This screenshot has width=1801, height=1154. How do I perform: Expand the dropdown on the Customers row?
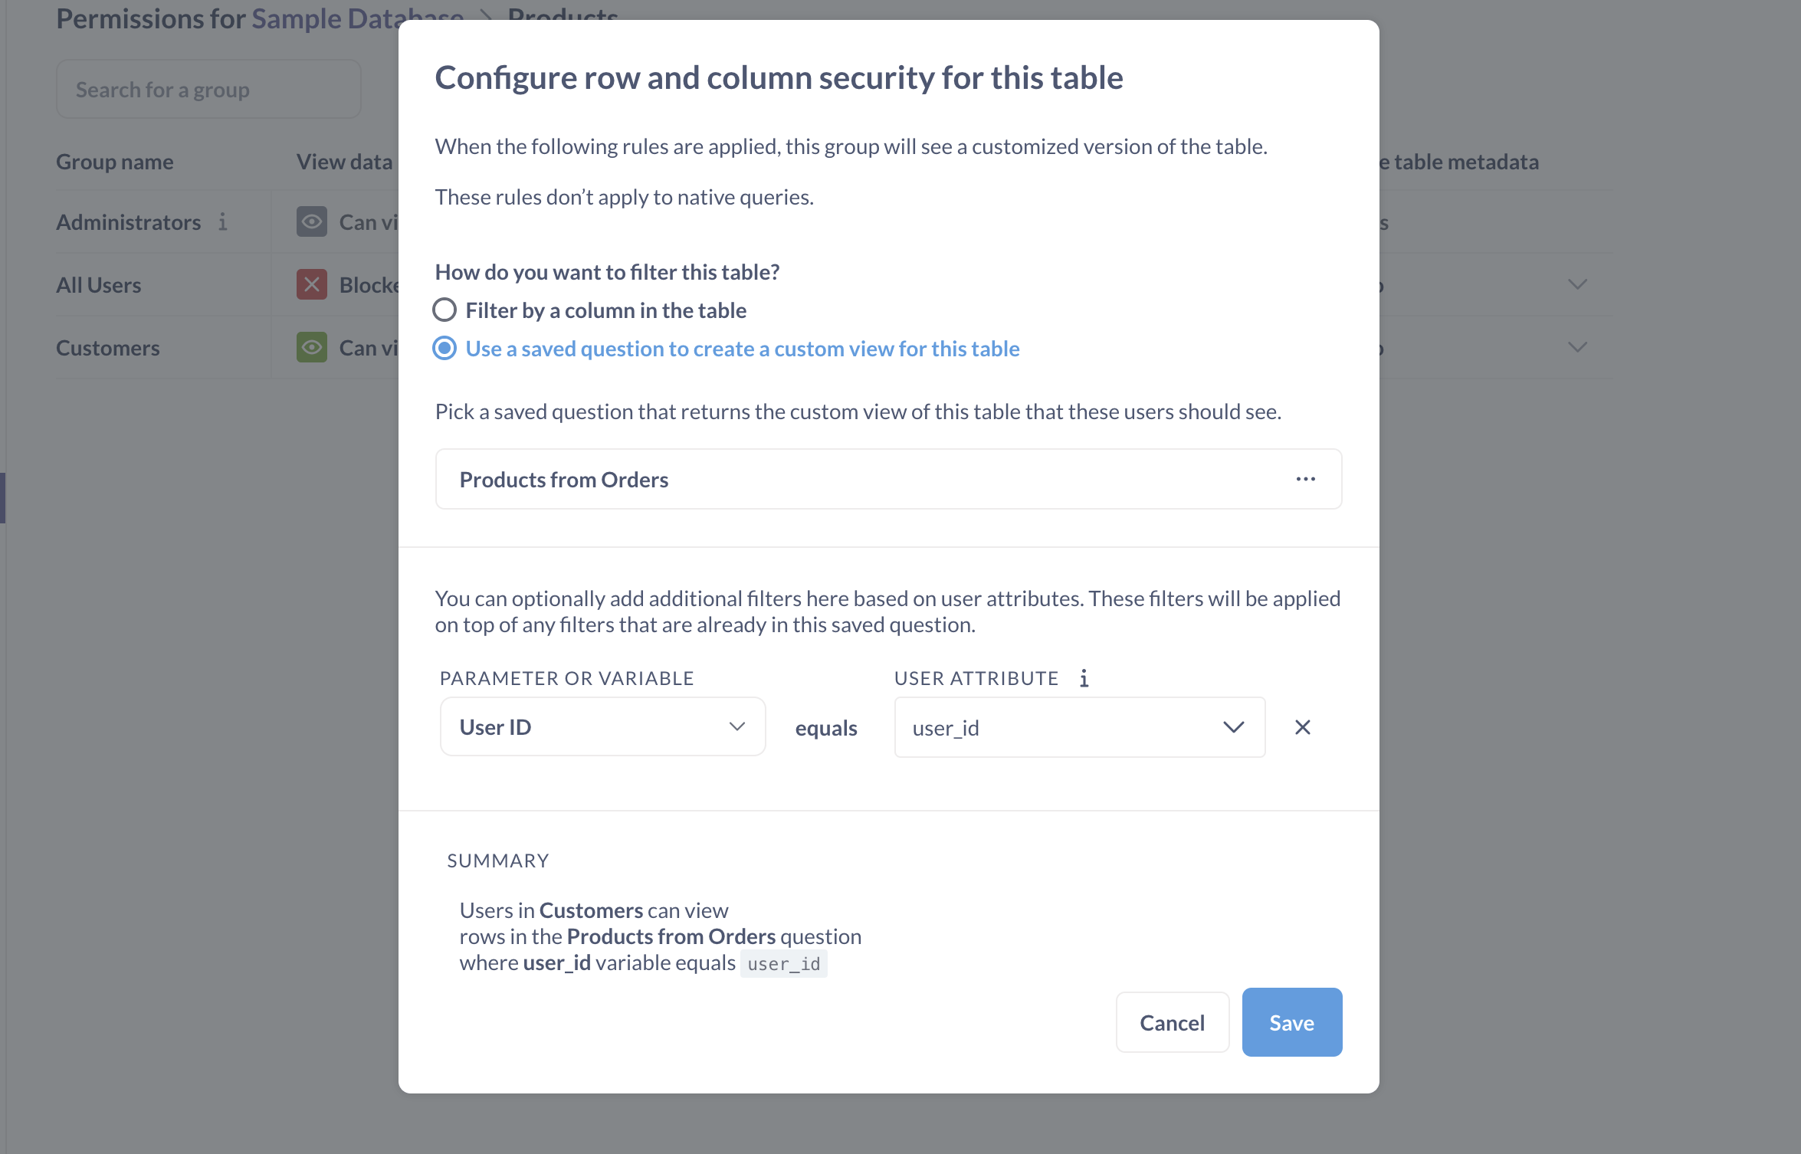coord(1577,347)
